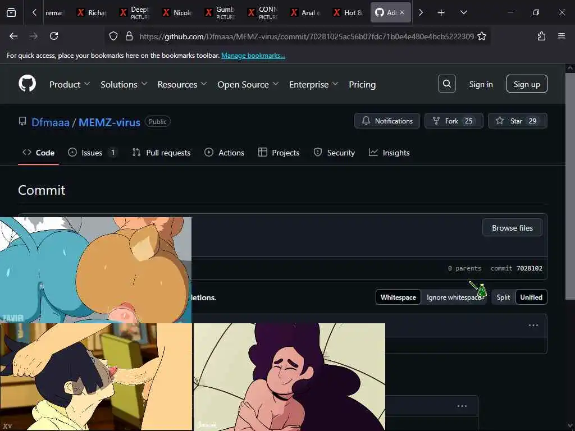Open the Dfmaaa user profile
Screen dimensions: 575x431
[x=50, y=122]
